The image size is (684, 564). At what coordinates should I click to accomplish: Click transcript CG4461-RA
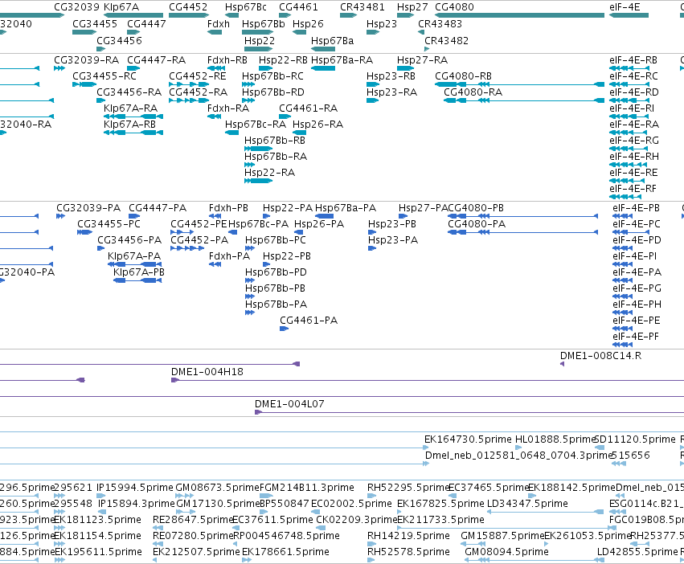click(x=308, y=108)
